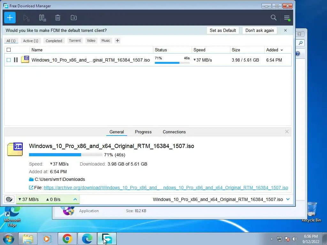Click Free Download Manager taskbar icon
Image resolution: width=327 pixels, height=245 pixels.
click(x=107, y=239)
